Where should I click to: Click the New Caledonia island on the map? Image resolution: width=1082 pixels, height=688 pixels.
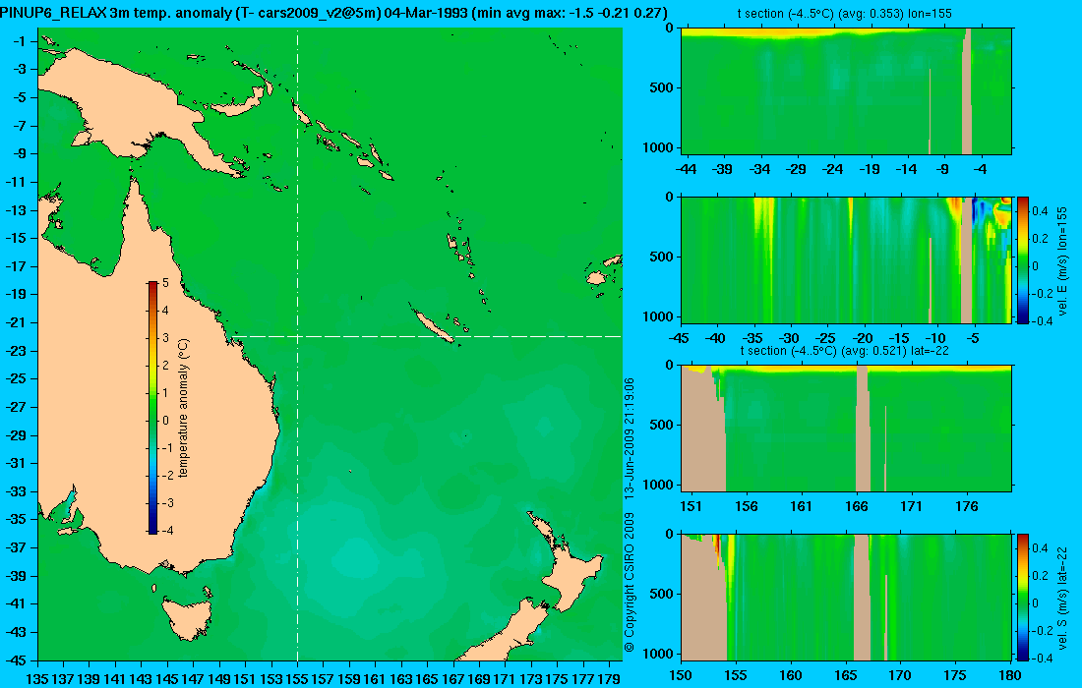click(434, 327)
